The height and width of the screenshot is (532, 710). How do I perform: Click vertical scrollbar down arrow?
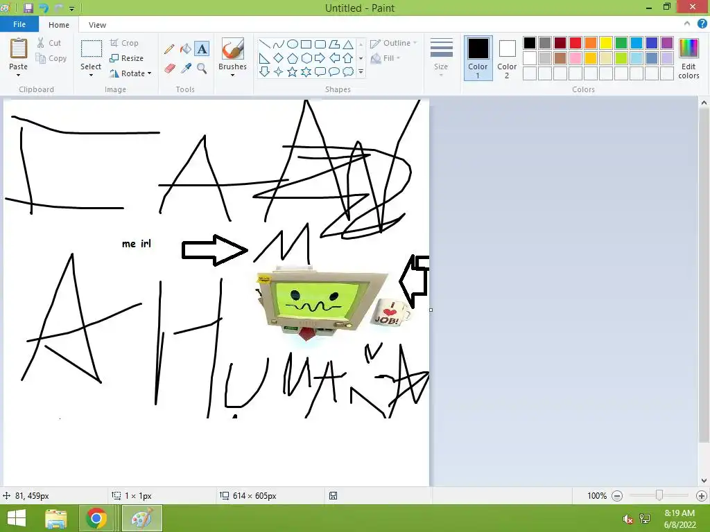[704, 481]
